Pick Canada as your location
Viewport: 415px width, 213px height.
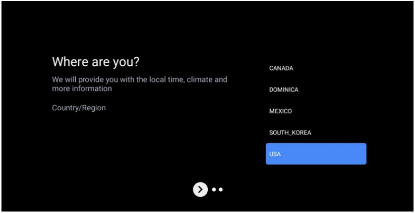pyautogui.click(x=281, y=68)
